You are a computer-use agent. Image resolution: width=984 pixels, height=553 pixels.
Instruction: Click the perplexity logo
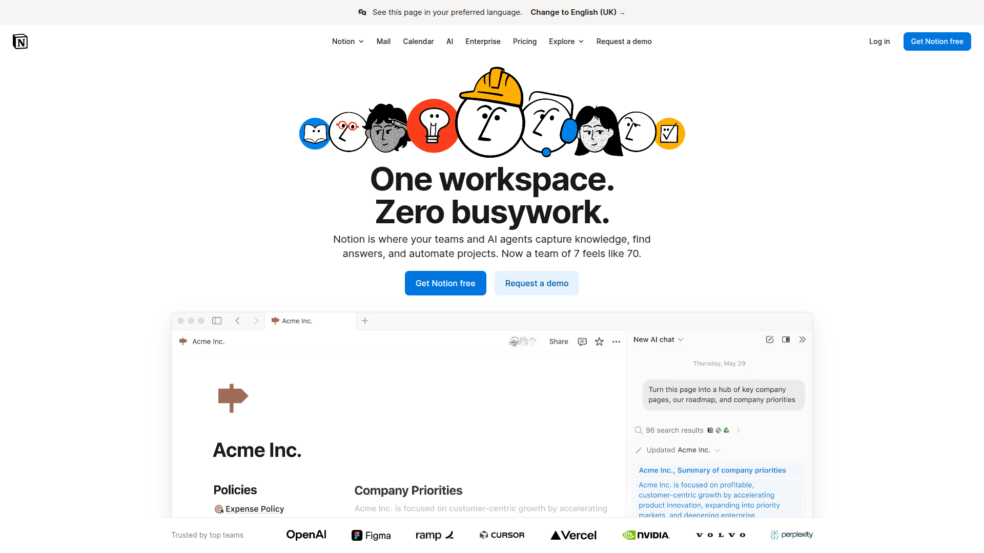791,535
